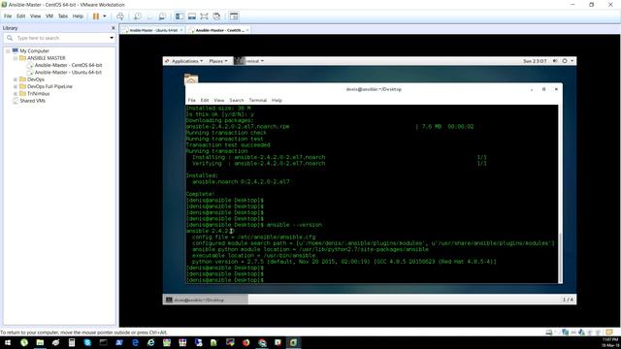Open the guest clock showing Sun 23:07
This screenshot has height=349, width=621.
point(535,61)
